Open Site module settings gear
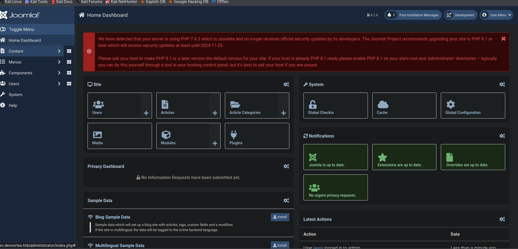 pos(286,84)
